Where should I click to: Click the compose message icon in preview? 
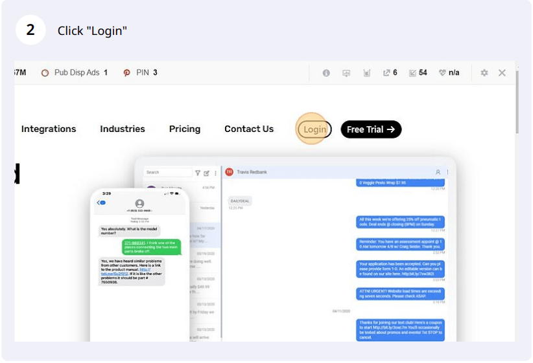[206, 173]
